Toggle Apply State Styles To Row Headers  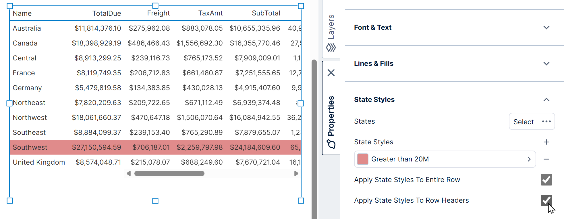[546, 200]
